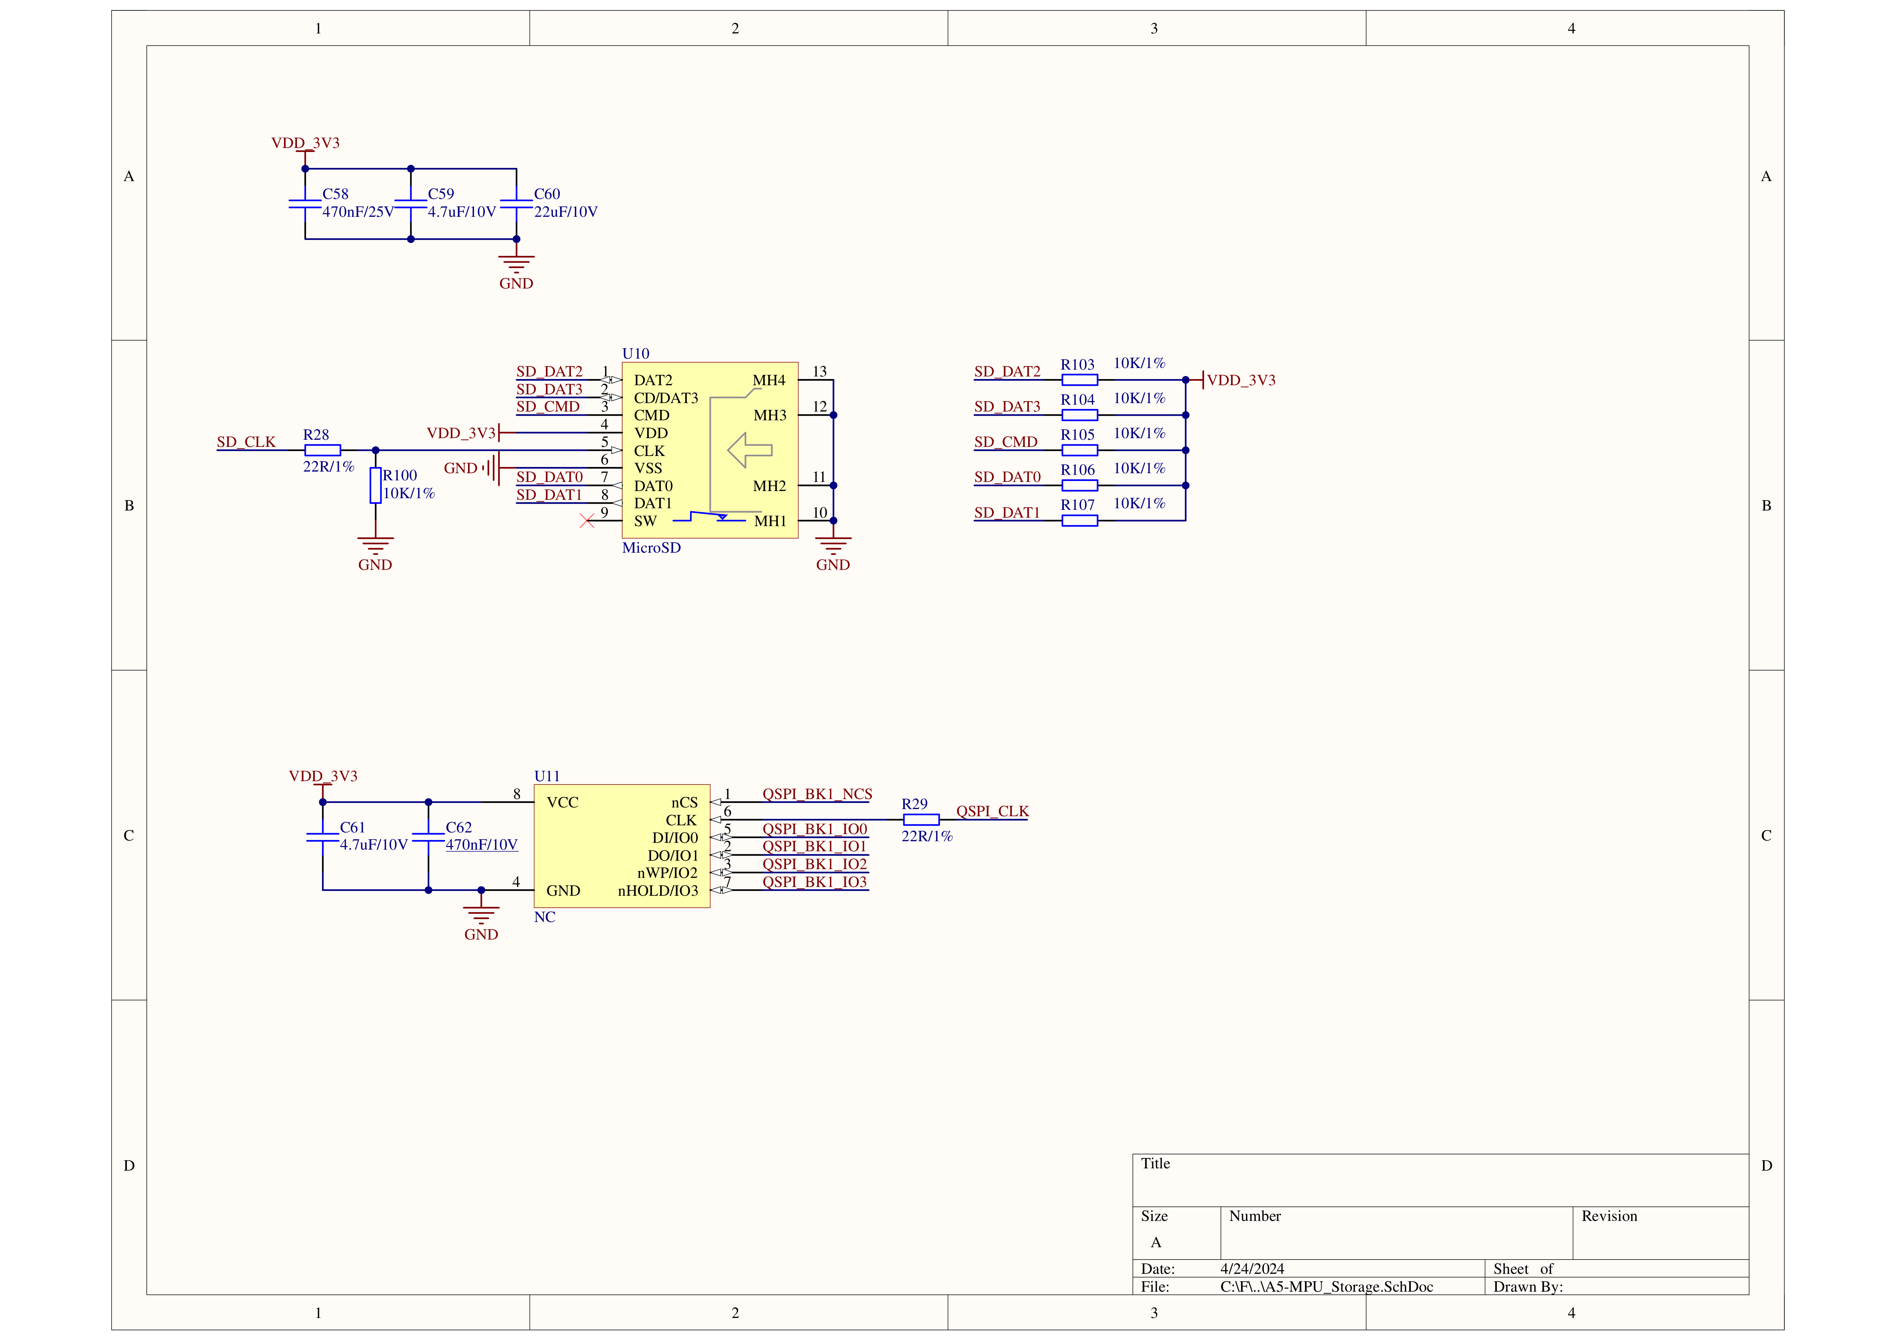Click the QSPI_BK1_IO2 net label
The width and height of the screenshot is (1898, 1341).
click(x=814, y=865)
